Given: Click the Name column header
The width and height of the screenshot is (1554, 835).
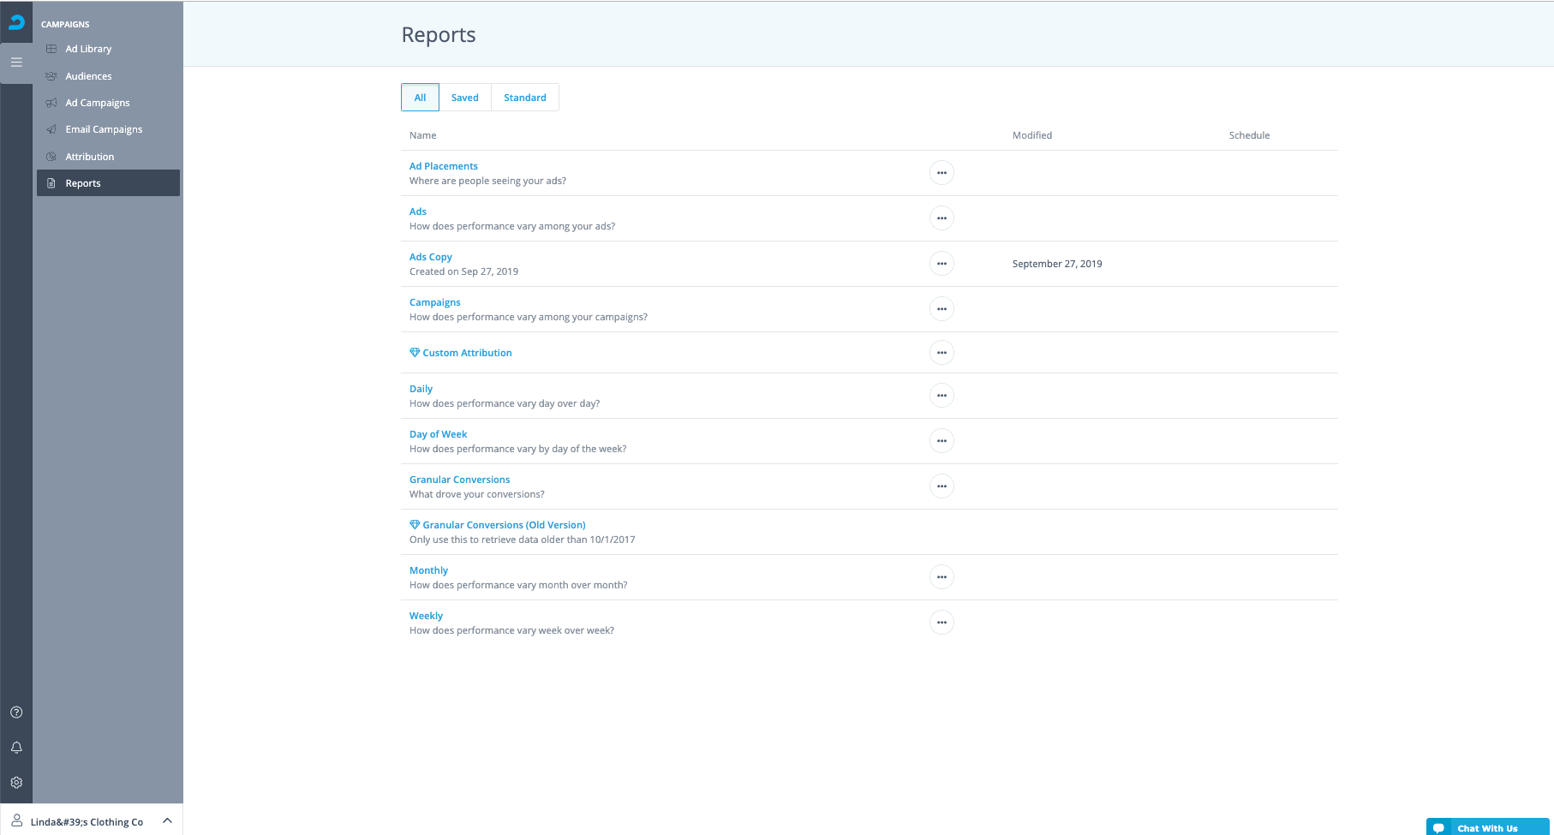Looking at the screenshot, I should (x=423, y=135).
